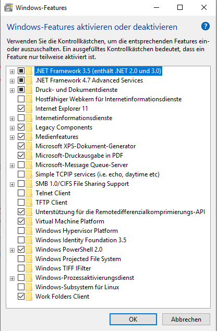Enable SMB 1.0/CIFS File Sharing Support checkbox

click(21, 184)
